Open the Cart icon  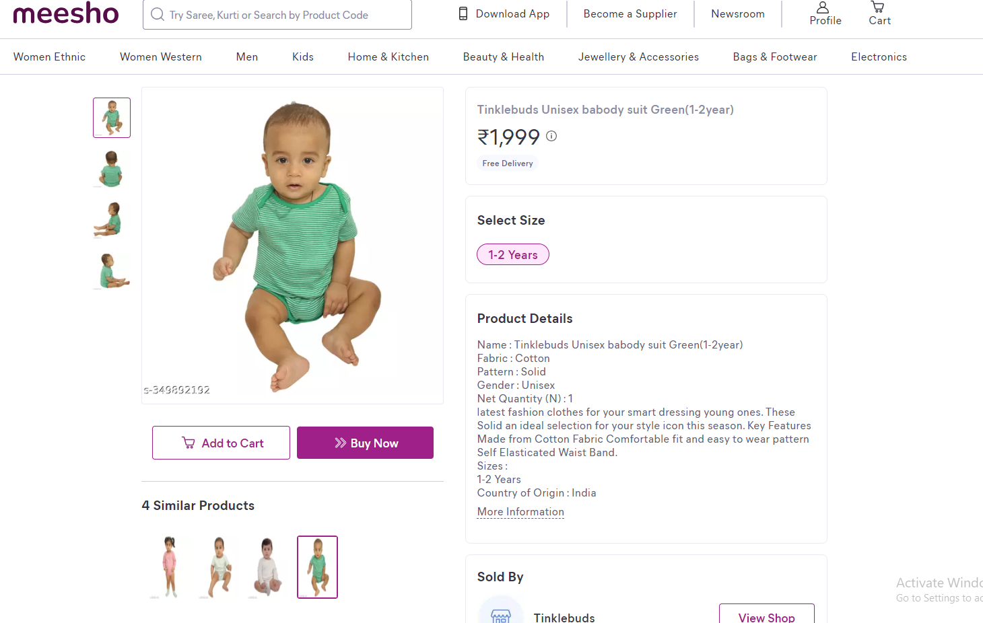(x=877, y=7)
